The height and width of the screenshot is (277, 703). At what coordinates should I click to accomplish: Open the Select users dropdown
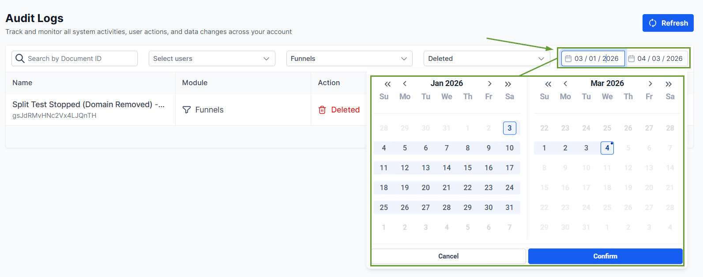tap(212, 59)
